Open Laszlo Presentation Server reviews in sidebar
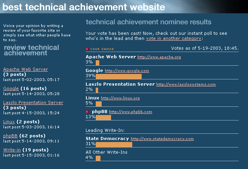 [x=33, y=102]
